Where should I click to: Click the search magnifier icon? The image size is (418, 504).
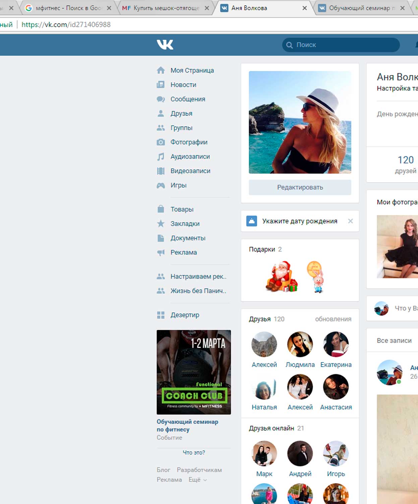point(289,45)
